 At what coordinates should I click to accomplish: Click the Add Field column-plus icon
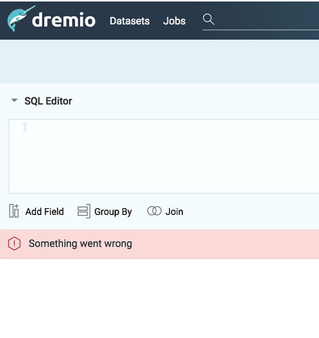click(14, 211)
